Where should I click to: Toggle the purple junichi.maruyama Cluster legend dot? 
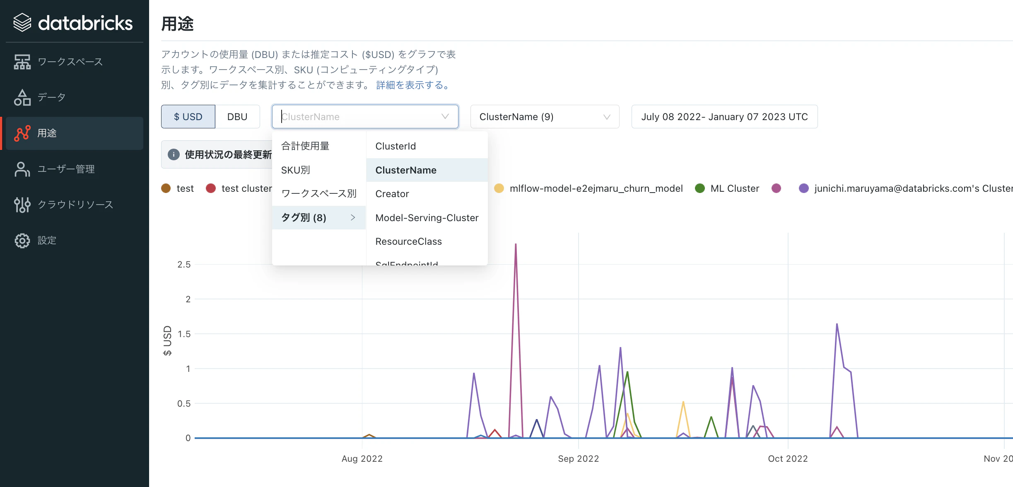[804, 188]
